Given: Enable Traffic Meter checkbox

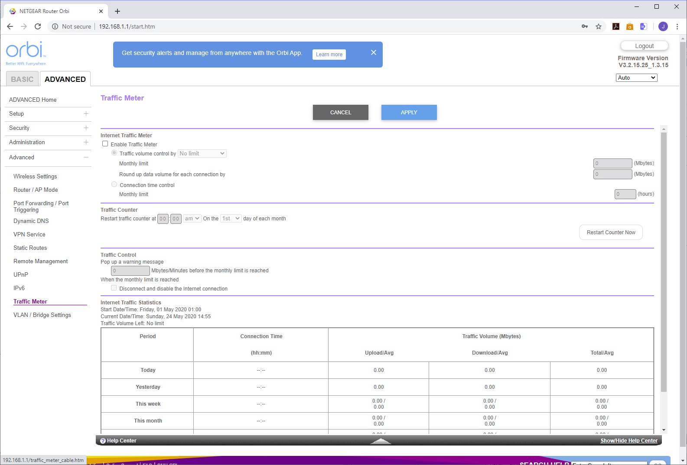Looking at the screenshot, I should click(x=105, y=144).
